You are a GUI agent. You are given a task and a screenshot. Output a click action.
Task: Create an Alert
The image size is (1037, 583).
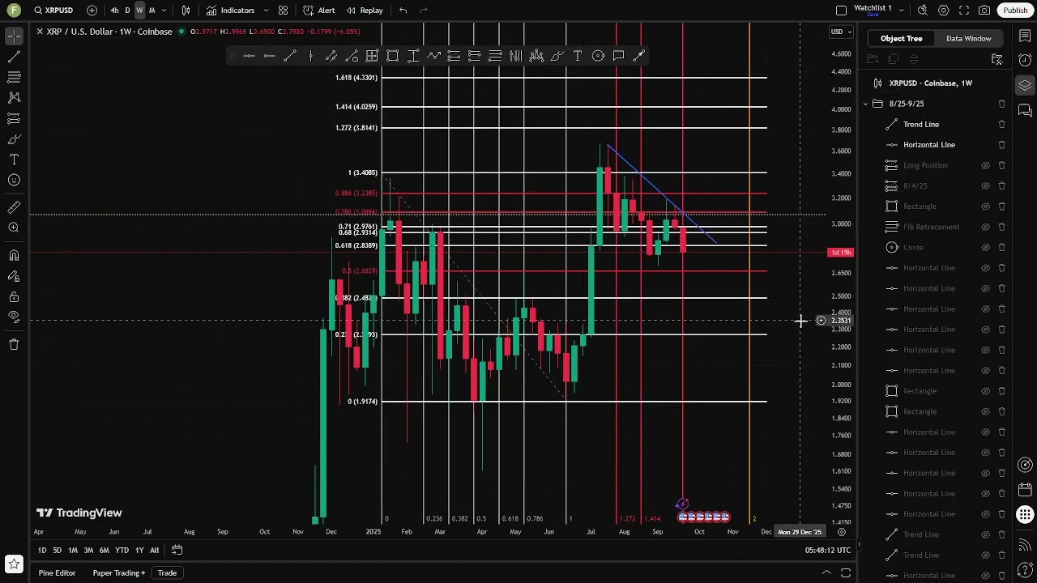click(x=318, y=11)
